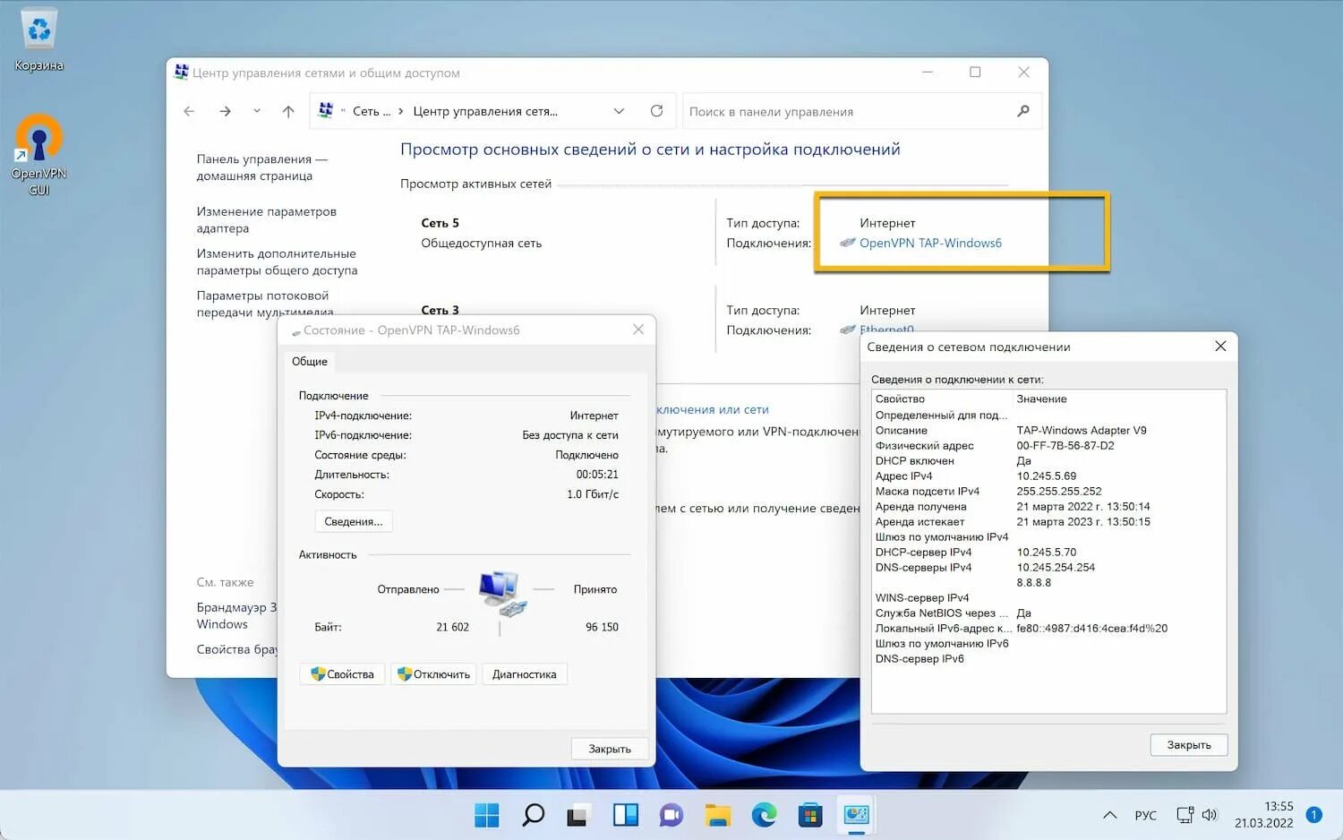Open the Recycle Bin desktop icon
1343x840 pixels.
click(38, 40)
